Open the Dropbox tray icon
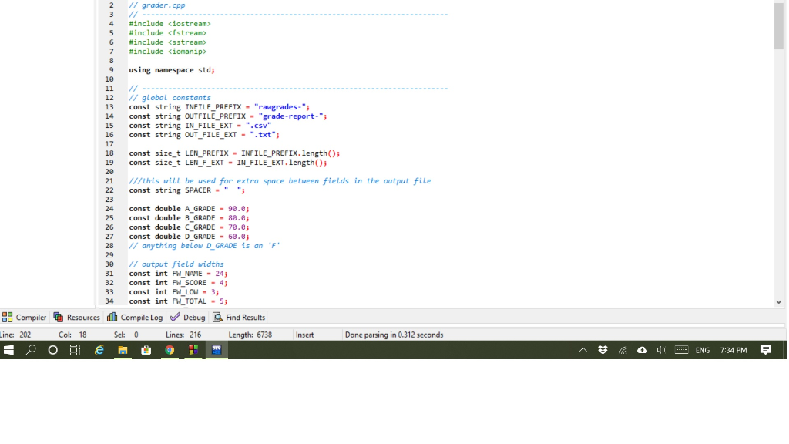This screenshot has width=789, height=444. [603, 350]
